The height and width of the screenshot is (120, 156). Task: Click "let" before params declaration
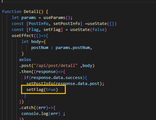tap(15, 18)
